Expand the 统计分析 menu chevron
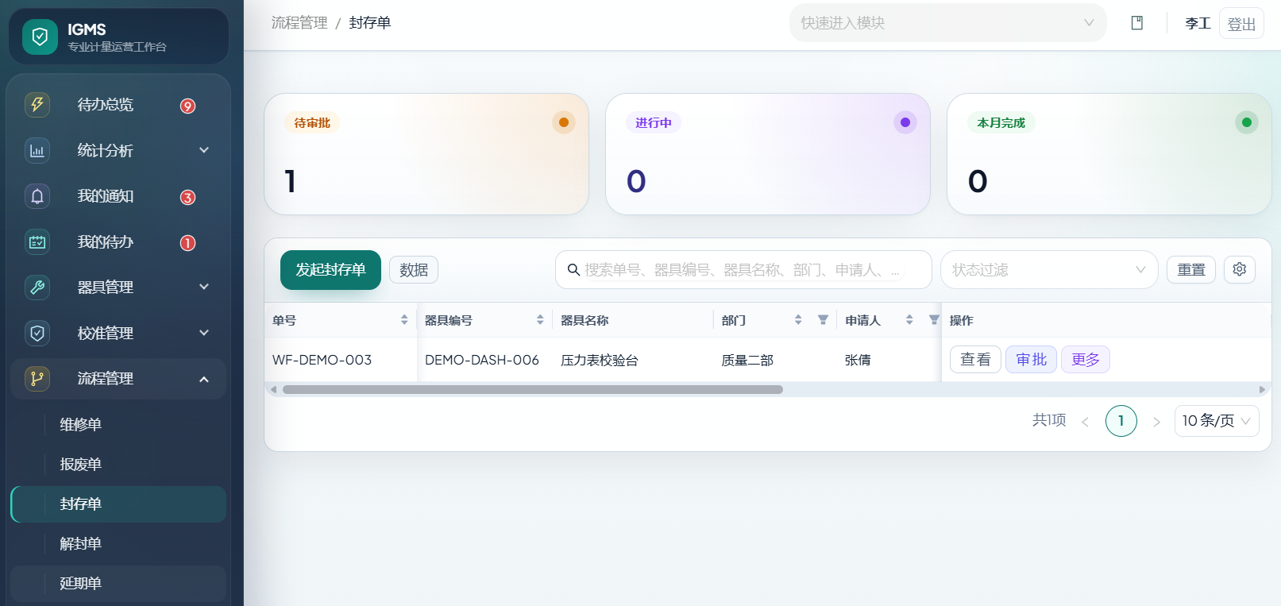 (x=204, y=150)
